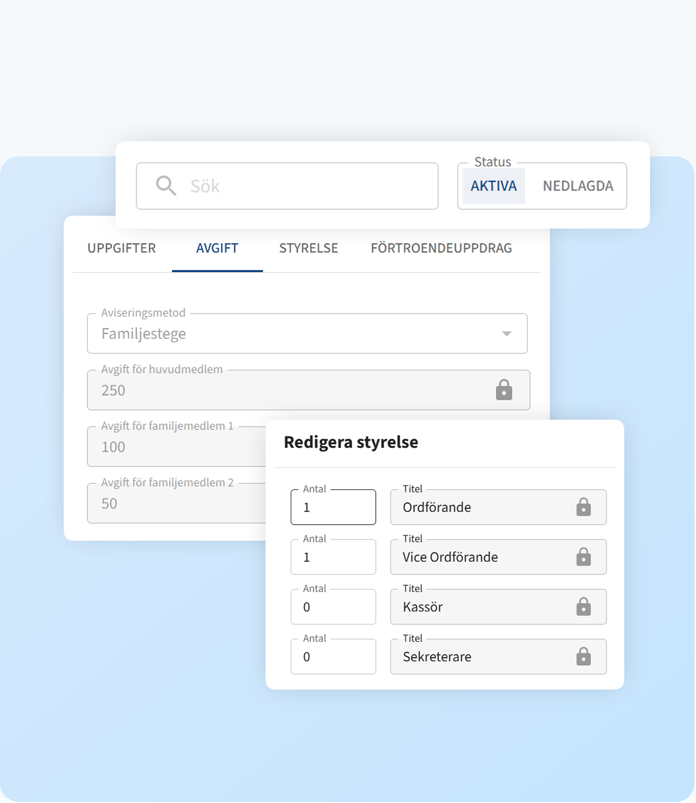The image size is (696, 803).
Task: Click the lock icon beside Vice Ordförande
Action: click(x=583, y=557)
